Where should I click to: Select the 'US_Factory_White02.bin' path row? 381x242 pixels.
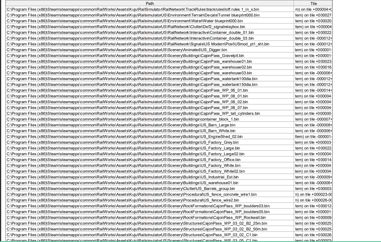tap(150, 171)
